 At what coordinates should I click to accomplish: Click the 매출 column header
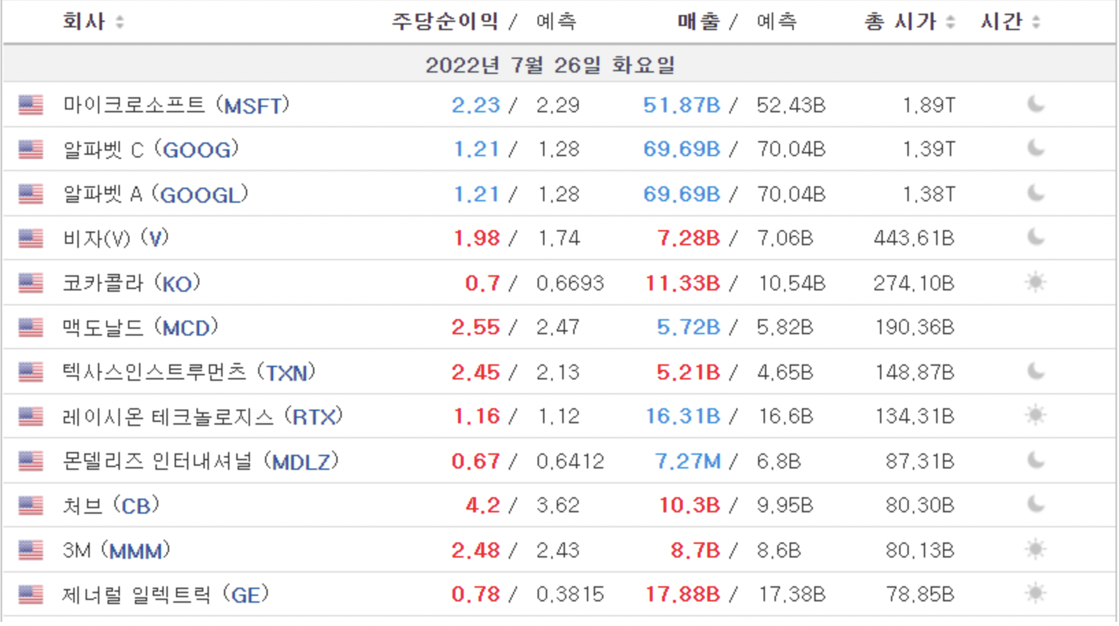pyautogui.click(x=699, y=22)
